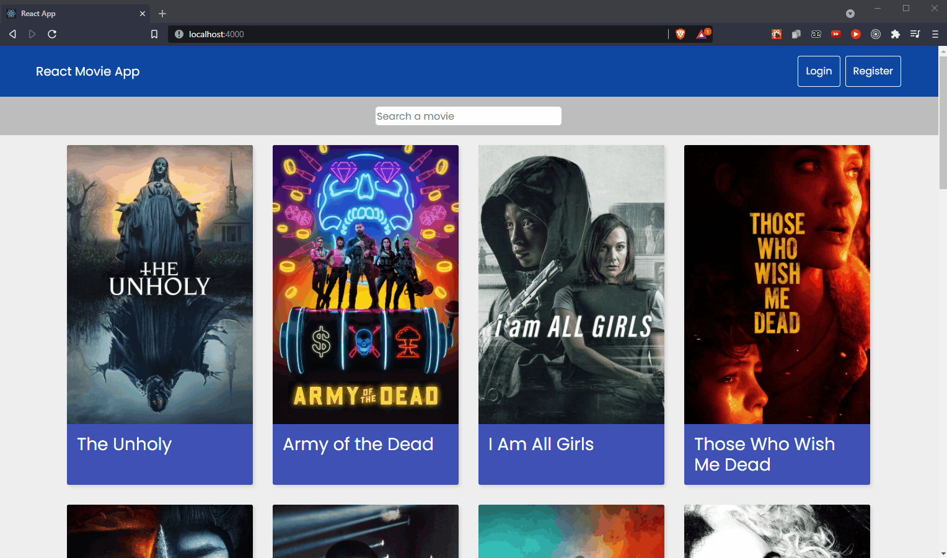The height and width of the screenshot is (558, 947).
Task: Open the browser hamburger main menu
Action: tap(935, 34)
